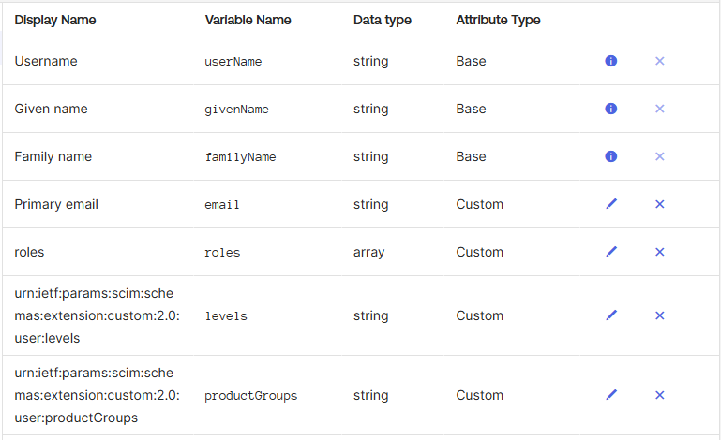Screen dimensions: 721x440
Task: Click the Data type column header
Action: coord(383,20)
